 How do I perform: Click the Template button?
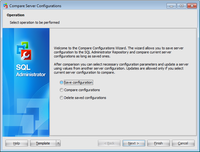tap(43, 143)
